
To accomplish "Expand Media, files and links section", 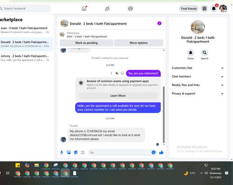I will (198, 85).
